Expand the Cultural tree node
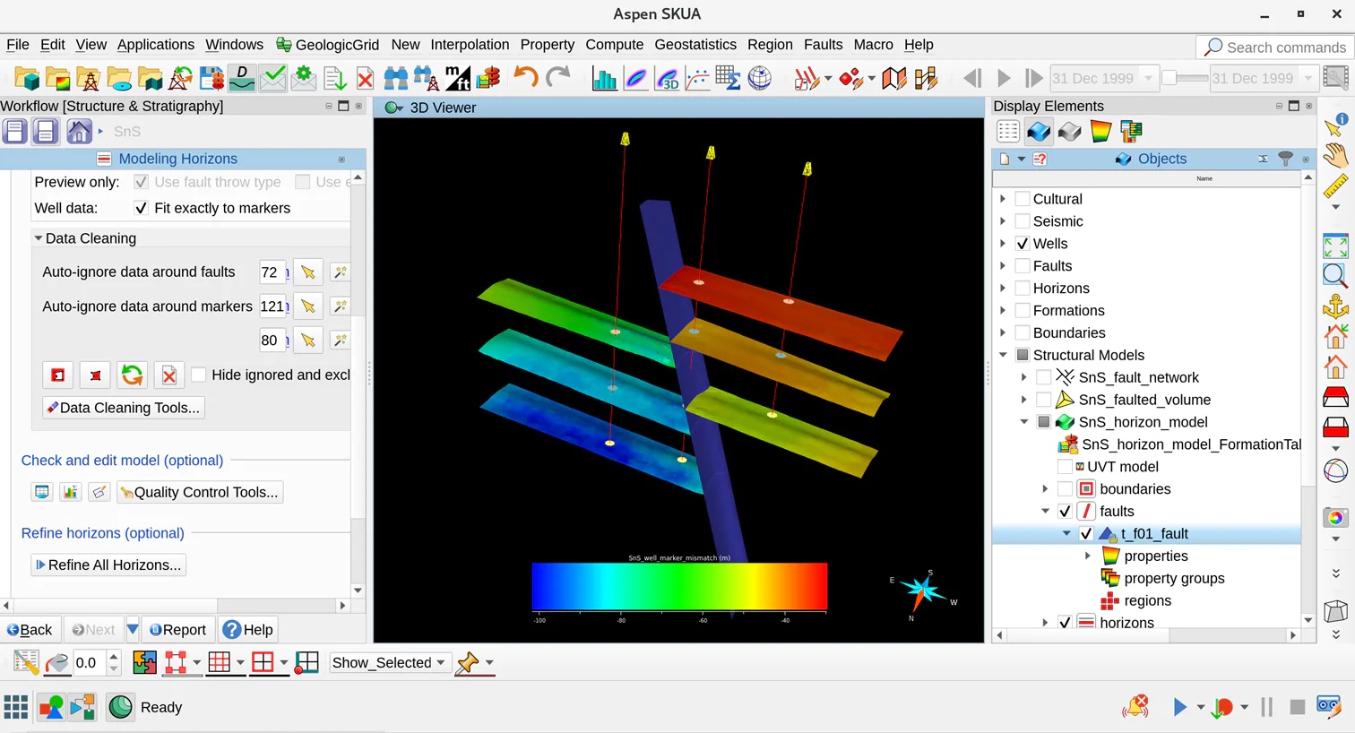Screen dimensions: 1355x733 tap(1003, 199)
